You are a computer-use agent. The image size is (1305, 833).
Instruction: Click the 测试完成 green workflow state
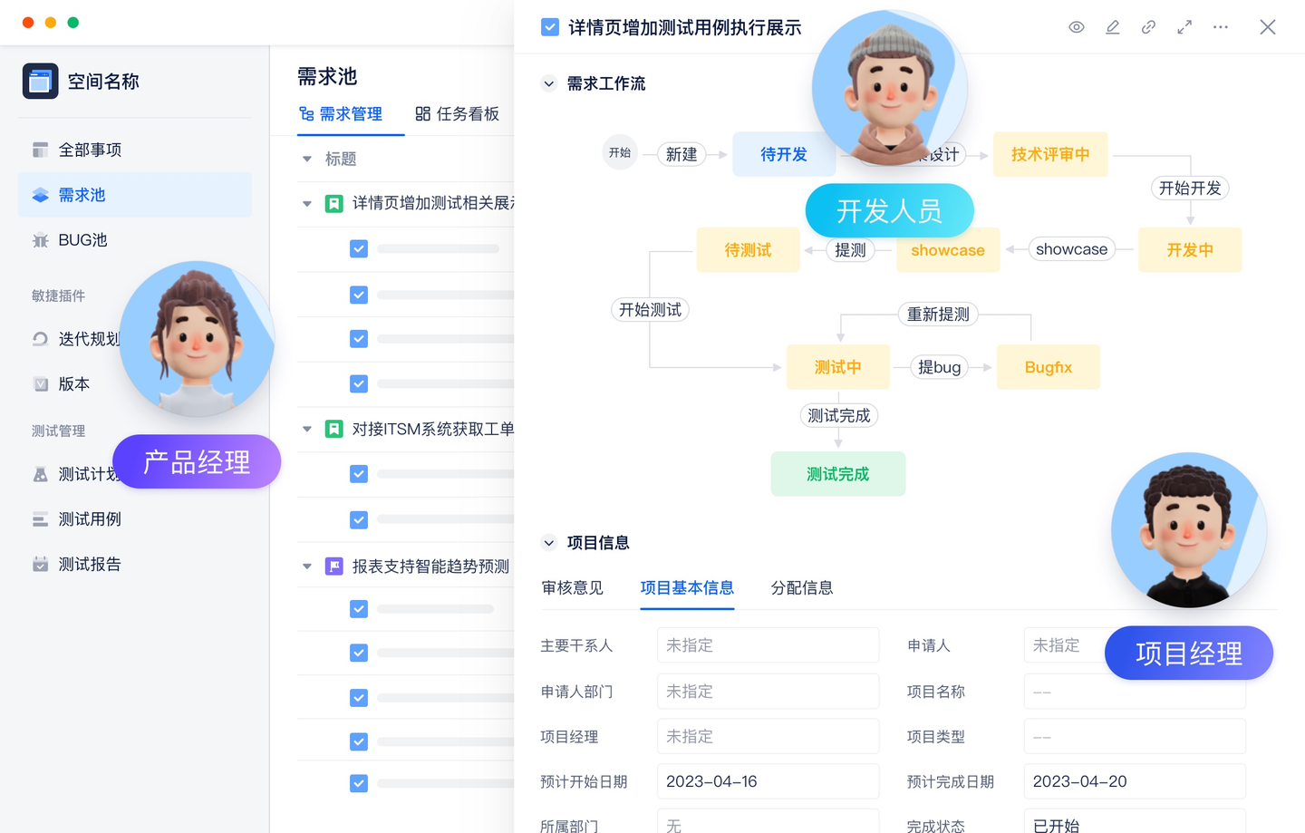coord(838,474)
